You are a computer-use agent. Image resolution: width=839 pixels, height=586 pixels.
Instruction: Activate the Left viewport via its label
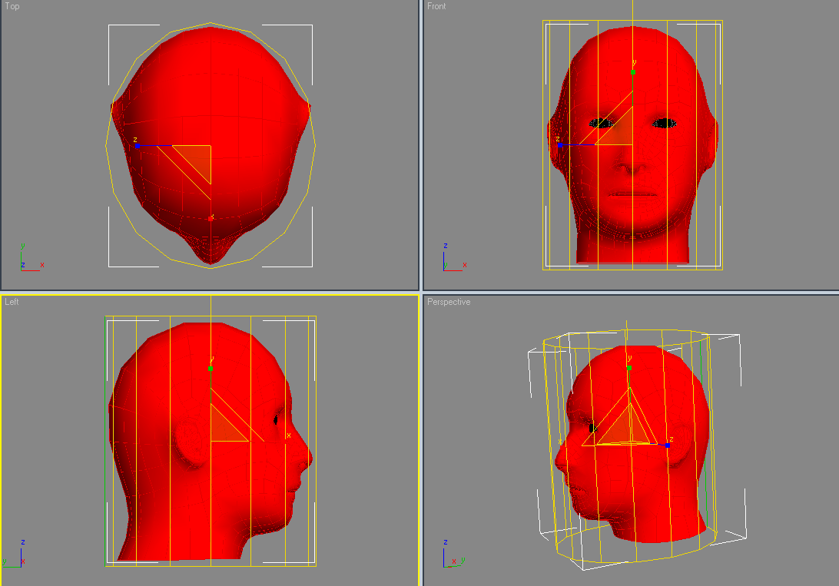12,302
